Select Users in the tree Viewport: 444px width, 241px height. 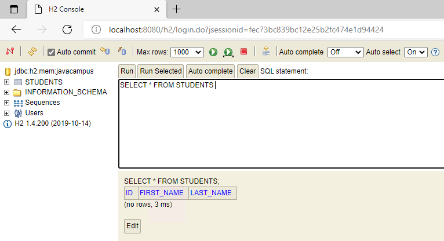[x=34, y=113]
